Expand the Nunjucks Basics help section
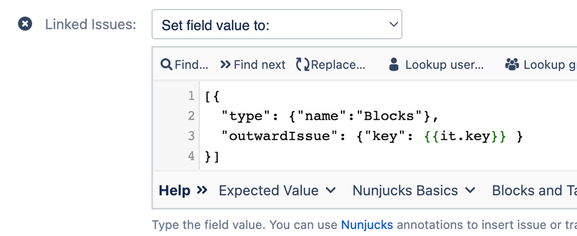 coord(414,190)
